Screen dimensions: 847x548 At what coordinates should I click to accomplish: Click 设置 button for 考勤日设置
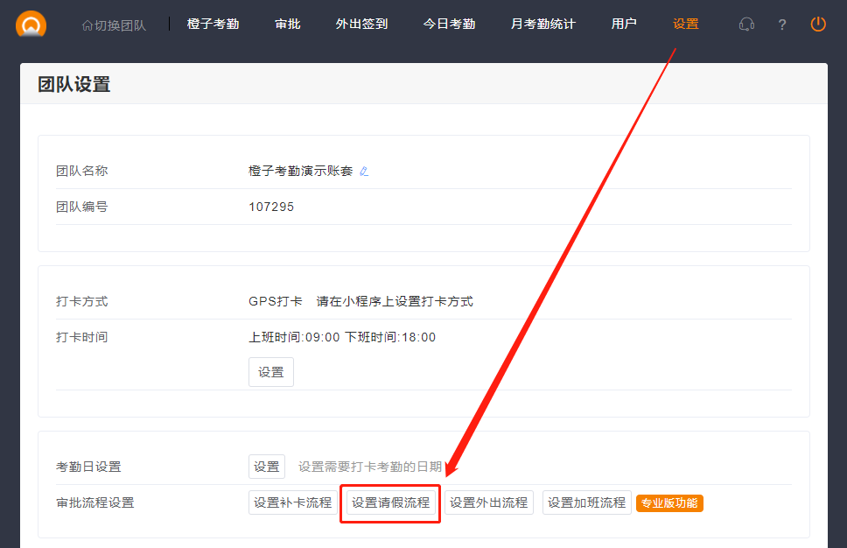(x=267, y=467)
